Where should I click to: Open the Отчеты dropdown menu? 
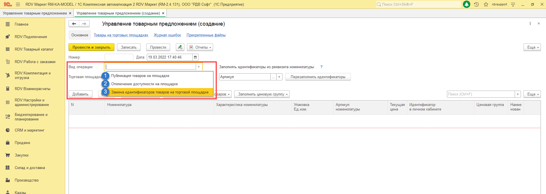click(x=200, y=47)
